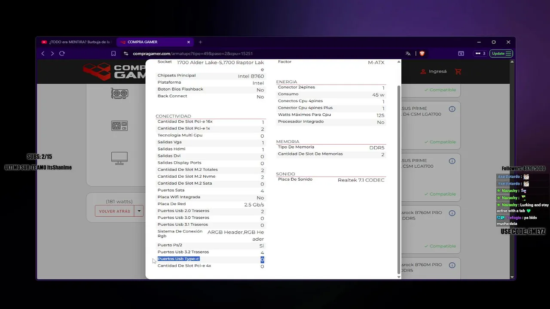Click the CONECTIVIDAD section heading
This screenshot has width=550, height=309.
tap(173, 116)
